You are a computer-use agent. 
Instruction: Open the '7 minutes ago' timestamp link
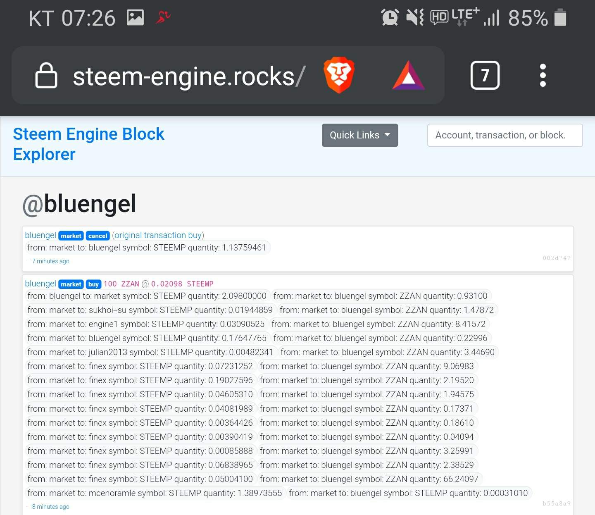50,261
